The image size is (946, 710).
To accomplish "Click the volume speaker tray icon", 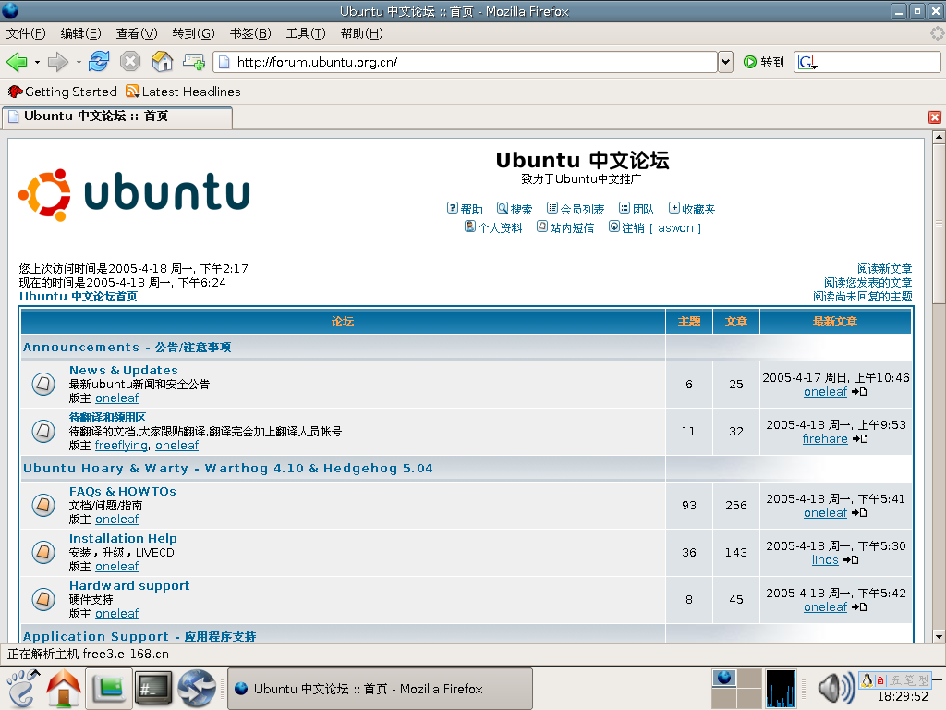I will pos(835,688).
